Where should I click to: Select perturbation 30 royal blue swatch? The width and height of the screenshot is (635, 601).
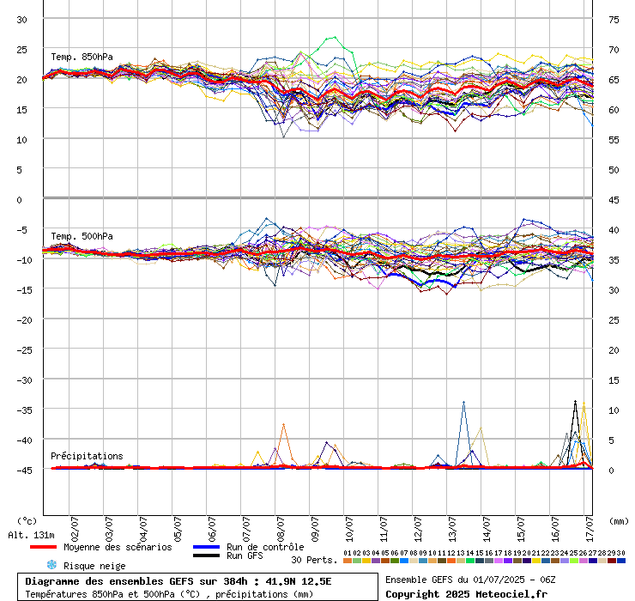pos(621,561)
